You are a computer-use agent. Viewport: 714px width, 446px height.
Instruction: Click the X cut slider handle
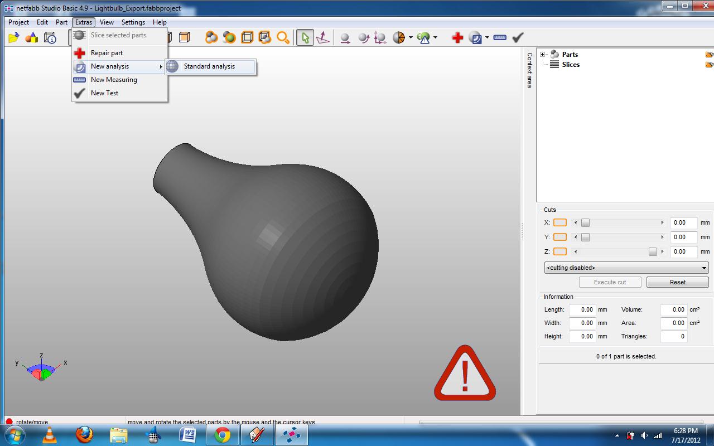(585, 222)
